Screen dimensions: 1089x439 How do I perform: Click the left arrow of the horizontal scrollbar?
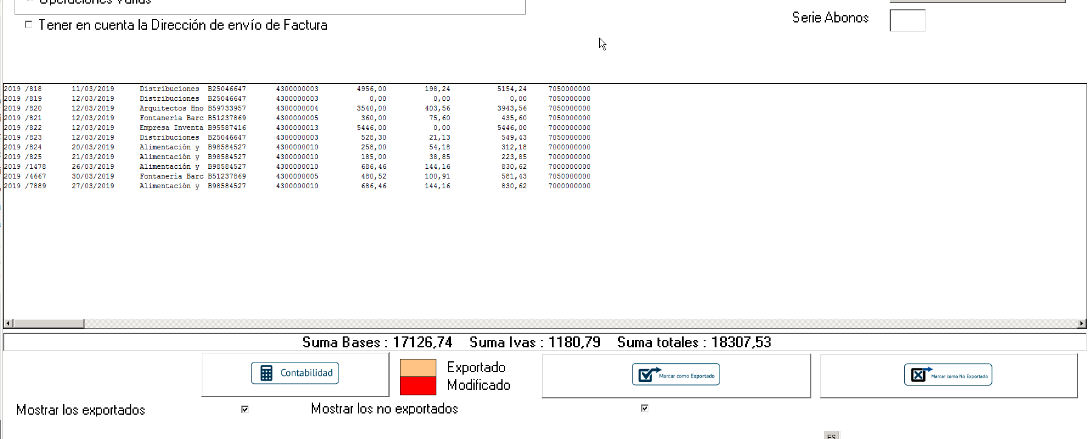(8, 324)
